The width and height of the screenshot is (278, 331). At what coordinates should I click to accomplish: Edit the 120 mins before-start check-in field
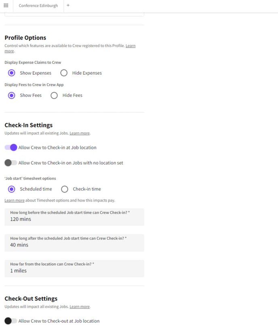coord(74,217)
